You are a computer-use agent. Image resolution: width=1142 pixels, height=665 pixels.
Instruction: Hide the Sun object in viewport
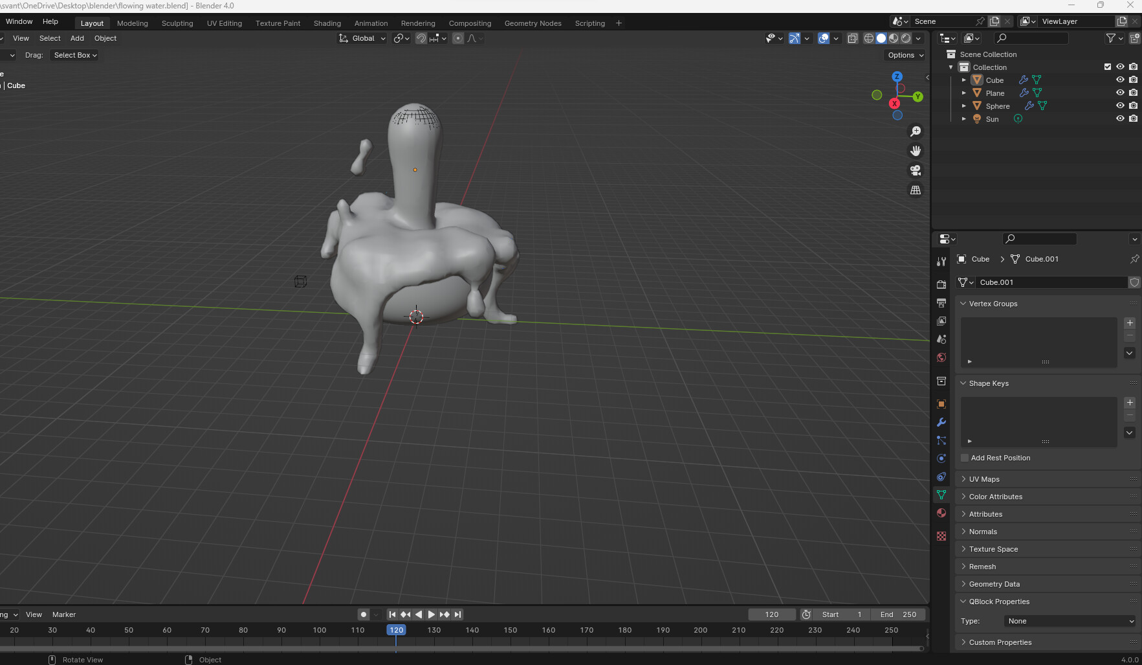(1120, 118)
